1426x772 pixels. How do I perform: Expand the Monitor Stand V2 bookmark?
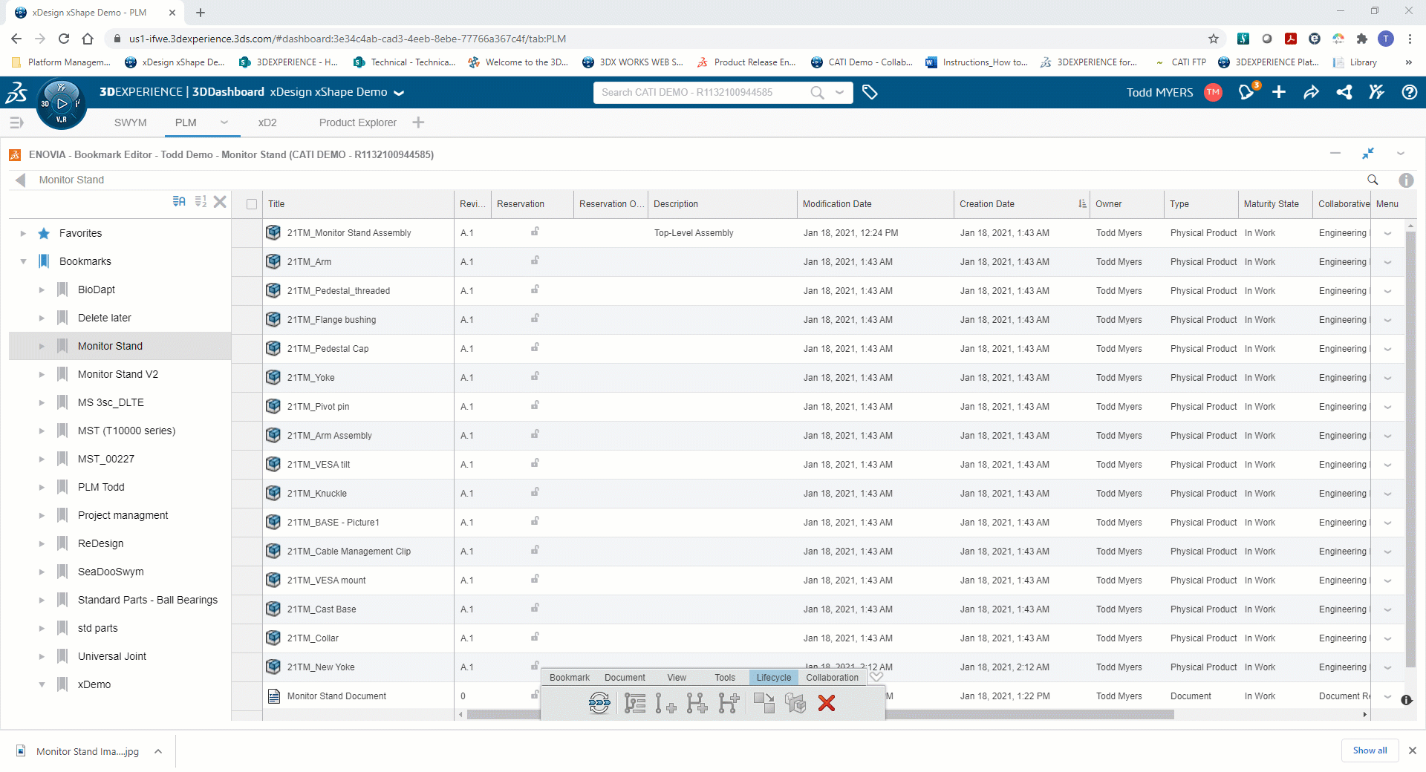[42, 374]
